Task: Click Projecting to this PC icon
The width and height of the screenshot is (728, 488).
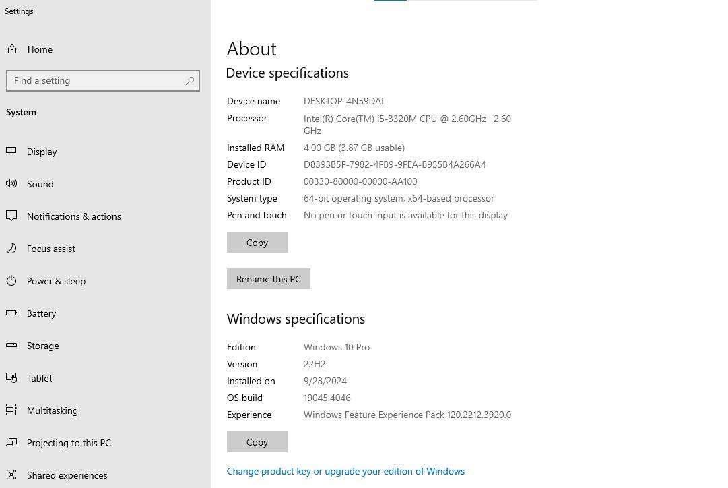Action: point(11,443)
